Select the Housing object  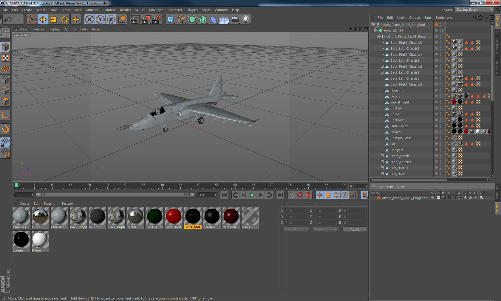(x=397, y=90)
